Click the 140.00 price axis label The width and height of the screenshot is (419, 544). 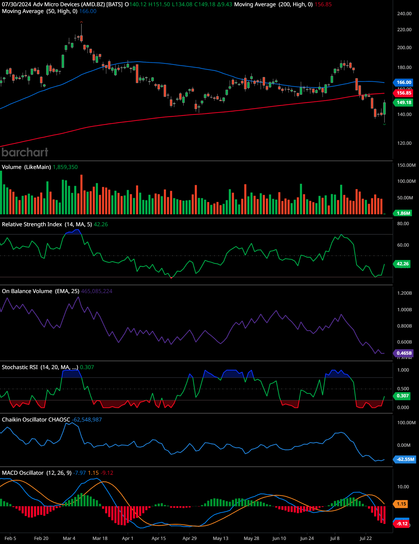404,114
